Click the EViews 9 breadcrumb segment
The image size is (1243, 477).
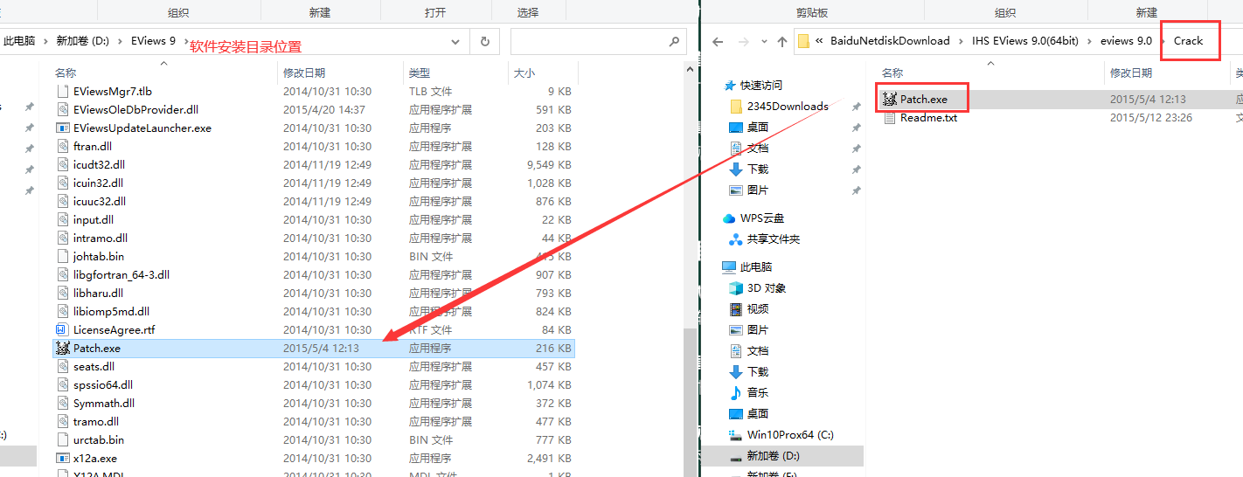click(x=153, y=41)
